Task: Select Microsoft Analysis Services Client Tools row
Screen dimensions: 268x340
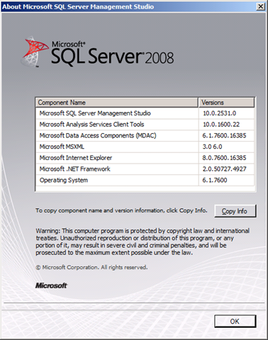Action: (x=145, y=125)
